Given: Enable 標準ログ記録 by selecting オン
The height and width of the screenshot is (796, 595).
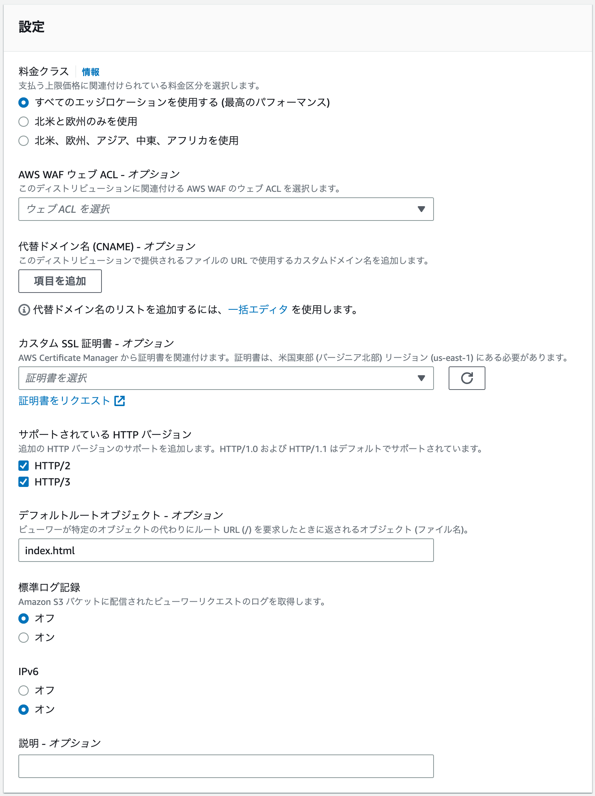Looking at the screenshot, I should 24,638.
